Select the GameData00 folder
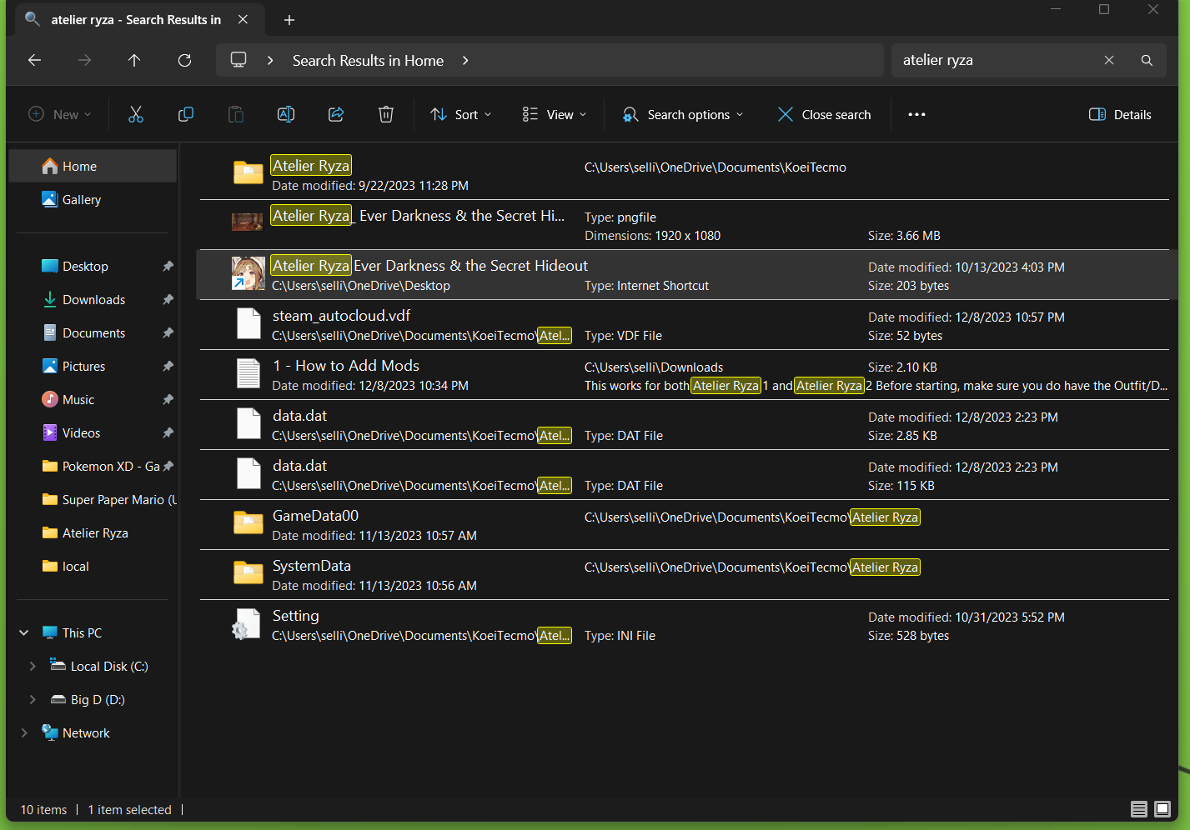 pyautogui.click(x=684, y=525)
